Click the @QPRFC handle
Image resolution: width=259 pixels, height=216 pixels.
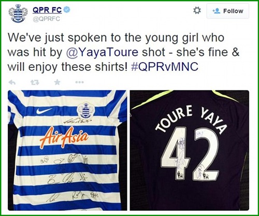[x=46, y=19]
